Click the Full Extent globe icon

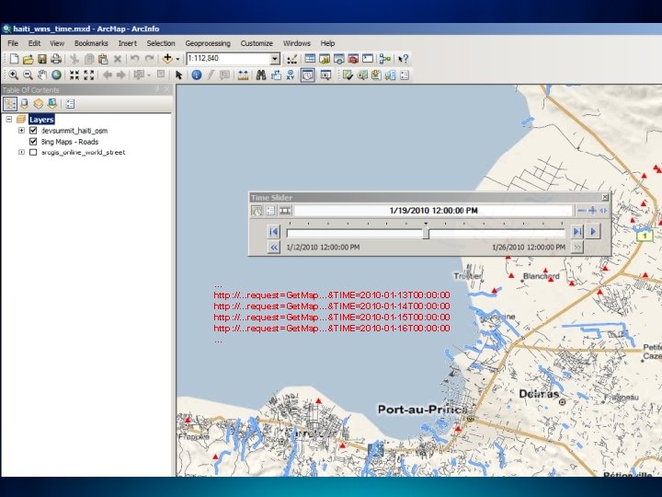pos(56,75)
